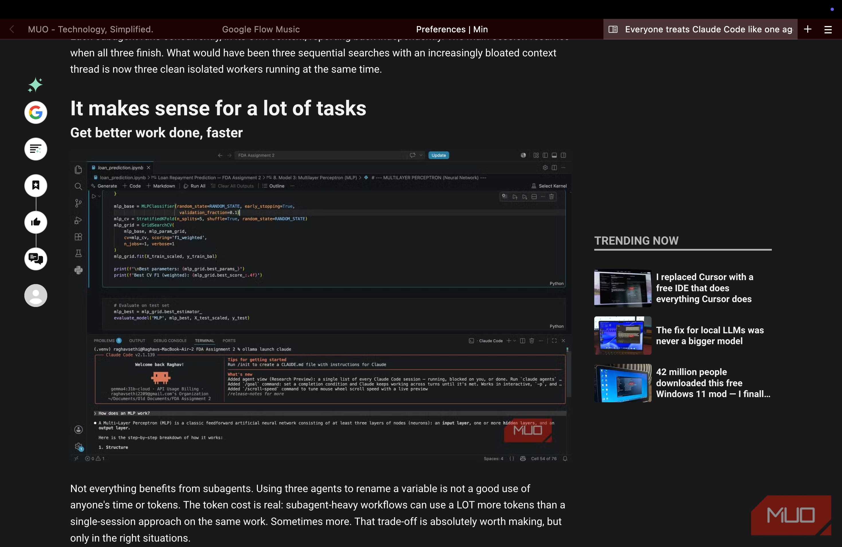This screenshot has width=842, height=547.
Task: Open the 42 million people downloaded link
Action: coord(713,383)
